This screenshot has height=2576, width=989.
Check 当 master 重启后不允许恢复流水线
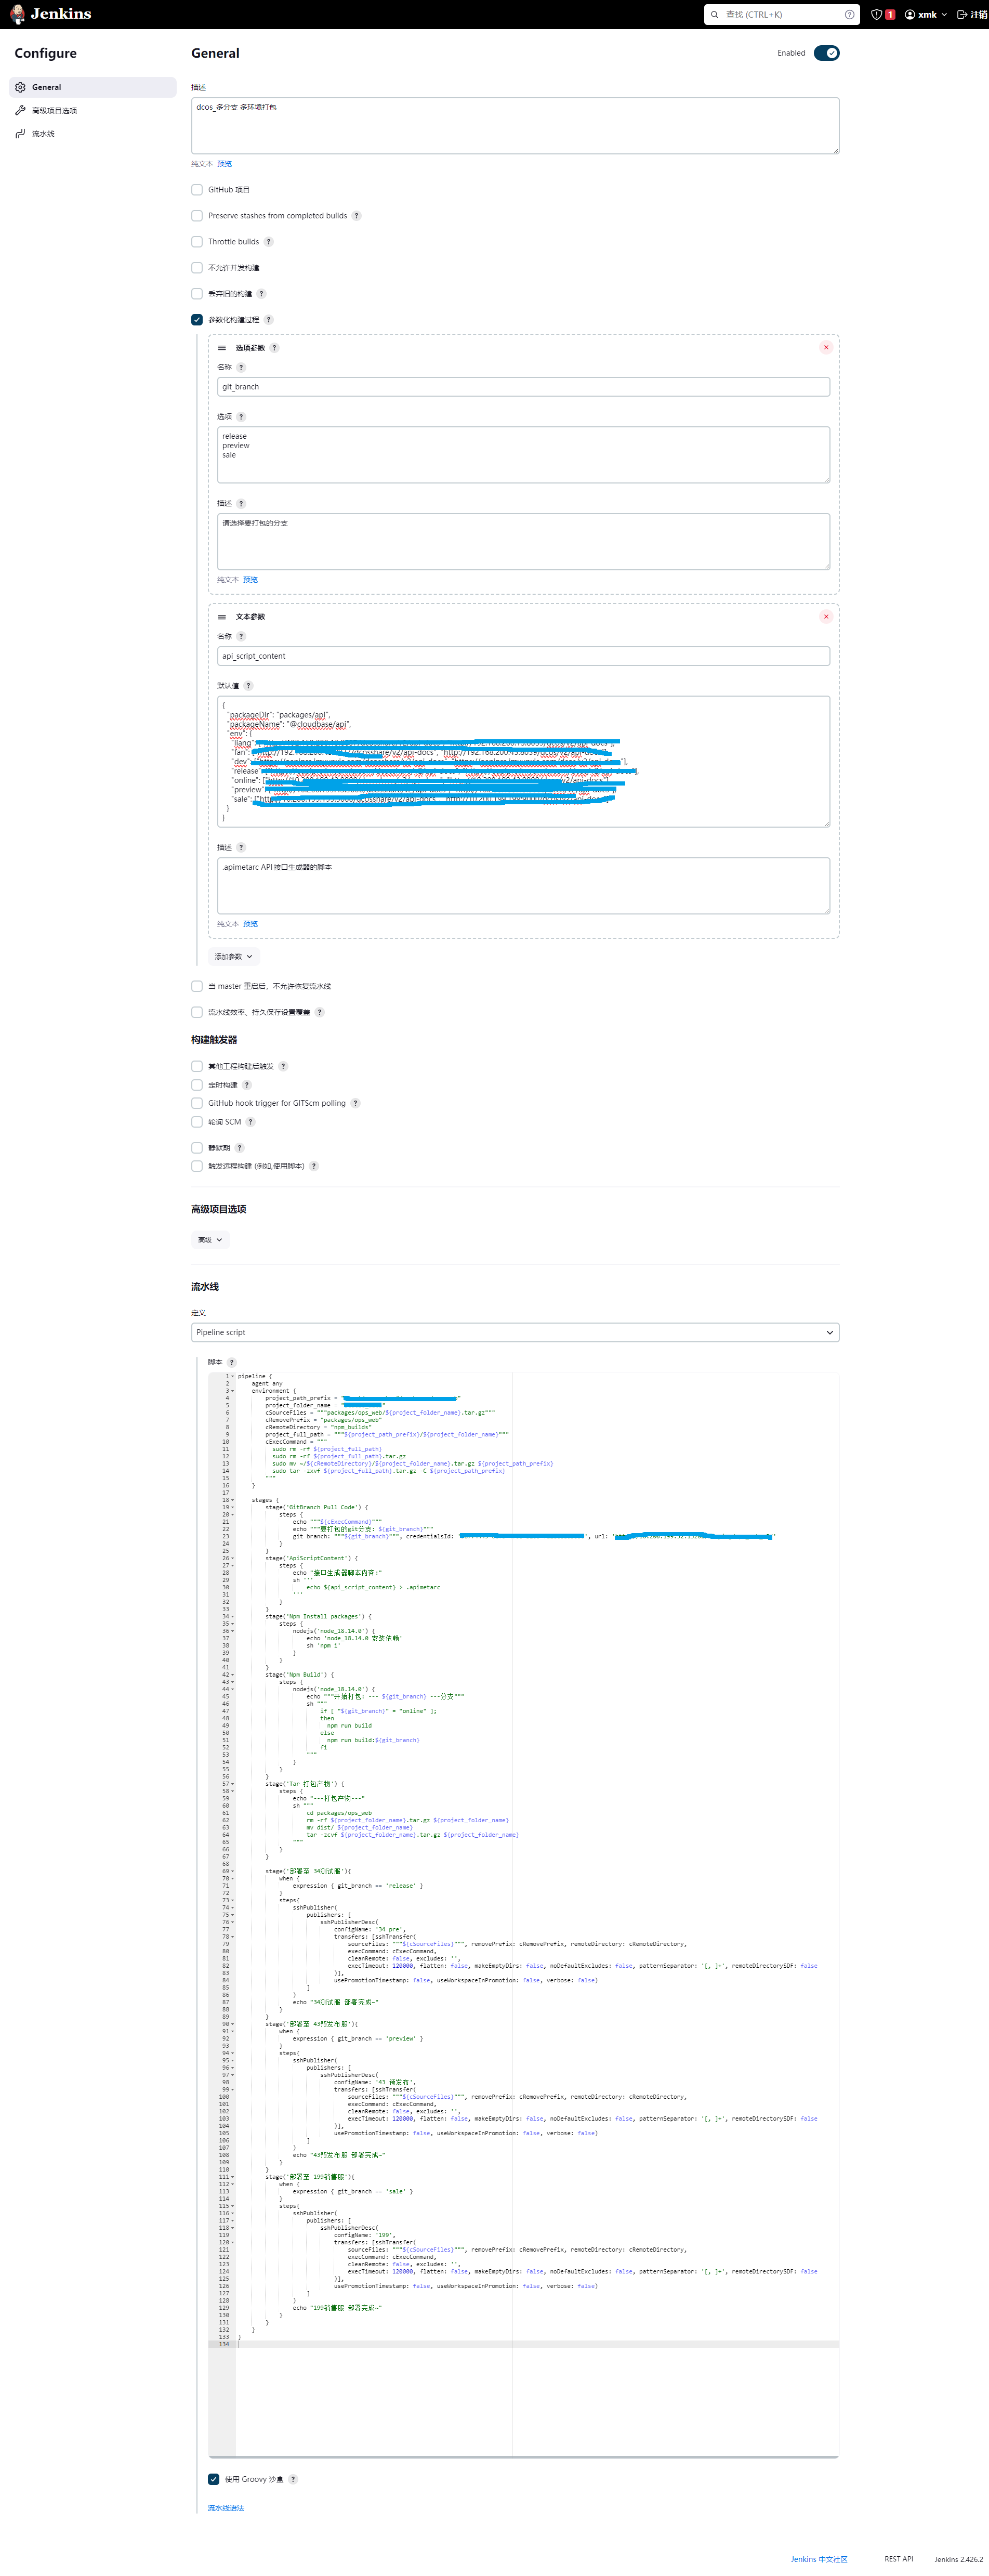point(197,986)
